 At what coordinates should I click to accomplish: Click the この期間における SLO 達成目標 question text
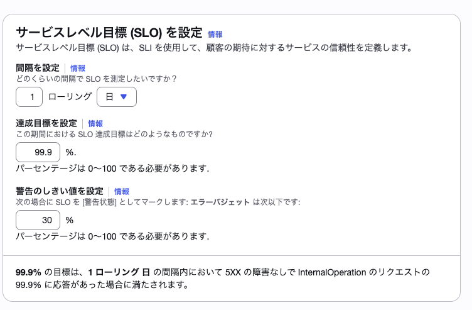pos(114,134)
